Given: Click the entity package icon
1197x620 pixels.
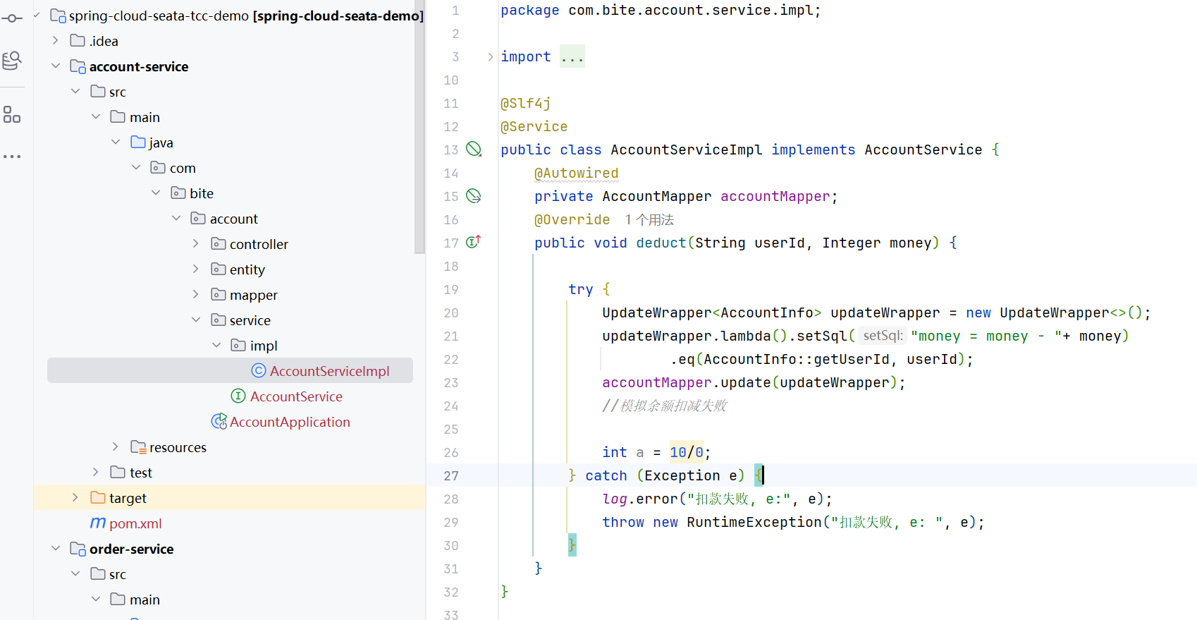Looking at the screenshot, I should pos(219,269).
